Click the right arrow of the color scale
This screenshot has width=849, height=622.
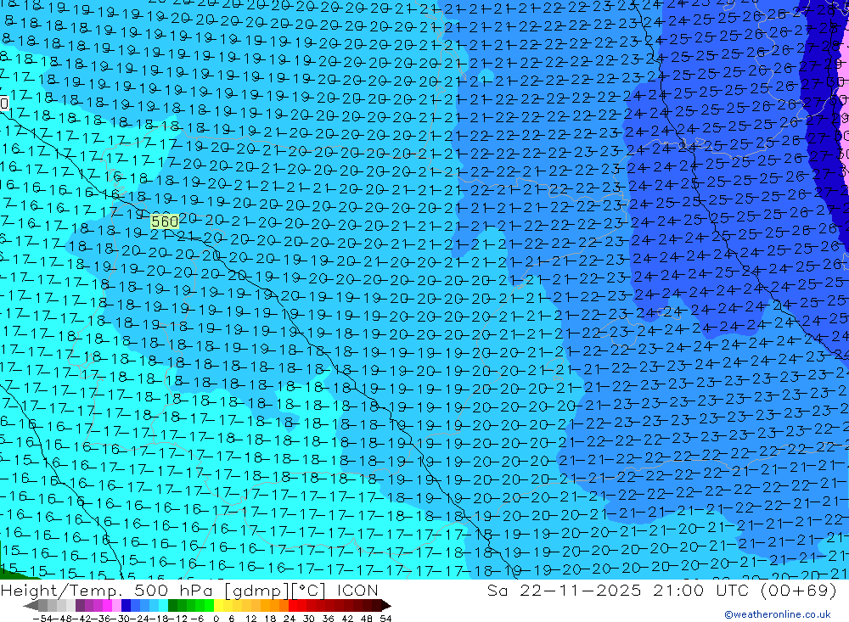[x=386, y=606]
